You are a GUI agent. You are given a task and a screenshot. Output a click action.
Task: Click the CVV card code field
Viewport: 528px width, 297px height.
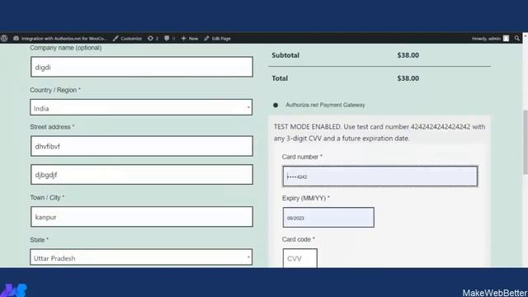[300, 258]
